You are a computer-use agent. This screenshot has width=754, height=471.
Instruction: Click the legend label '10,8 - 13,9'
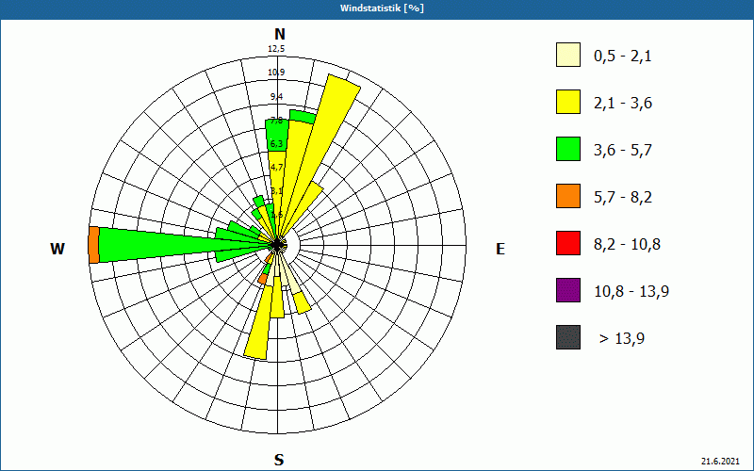(631, 292)
